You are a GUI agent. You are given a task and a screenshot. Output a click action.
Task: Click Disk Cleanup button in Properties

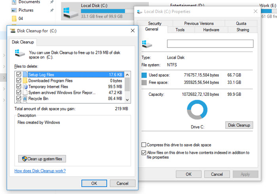[239, 125]
